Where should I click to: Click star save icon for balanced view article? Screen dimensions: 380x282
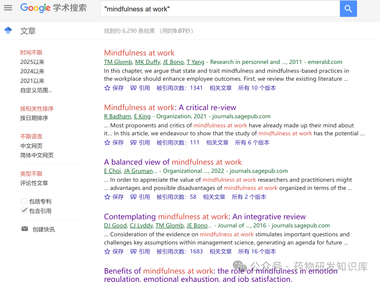pyautogui.click(x=107, y=197)
